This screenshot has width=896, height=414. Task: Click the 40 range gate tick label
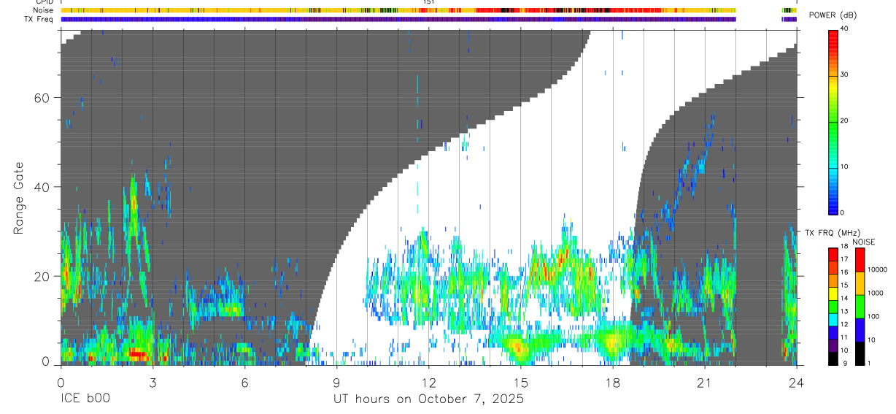point(44,187)
